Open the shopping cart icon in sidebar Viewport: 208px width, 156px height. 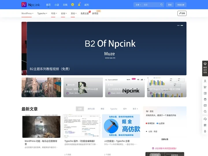click(205, 87)
